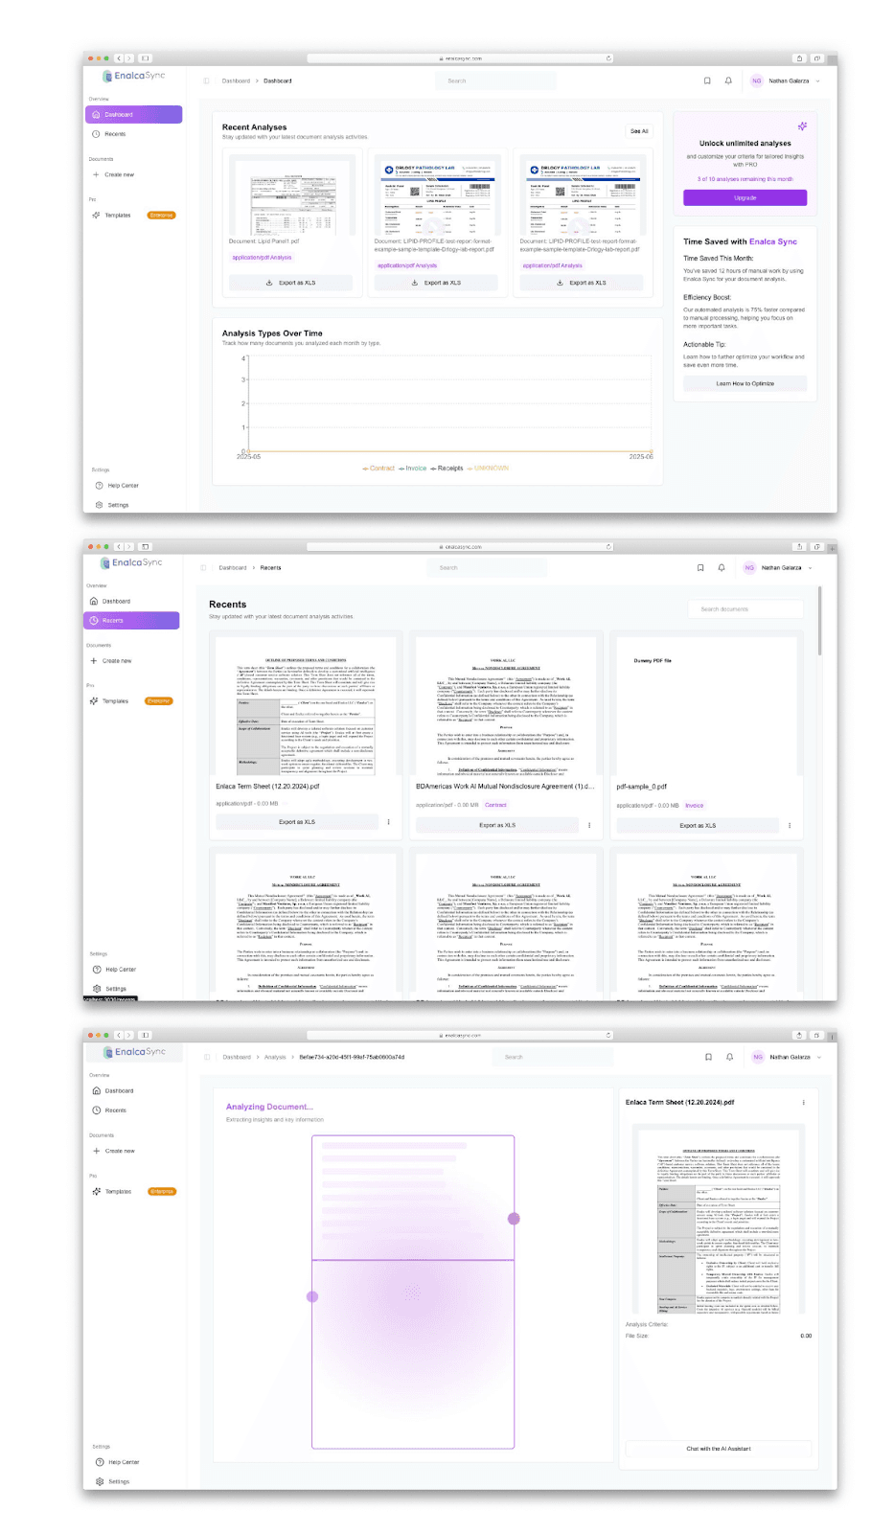Open three-dot menu for pdf-sample_0.pdf card
The image size is (894, 1533).
(x=789, y=825)
